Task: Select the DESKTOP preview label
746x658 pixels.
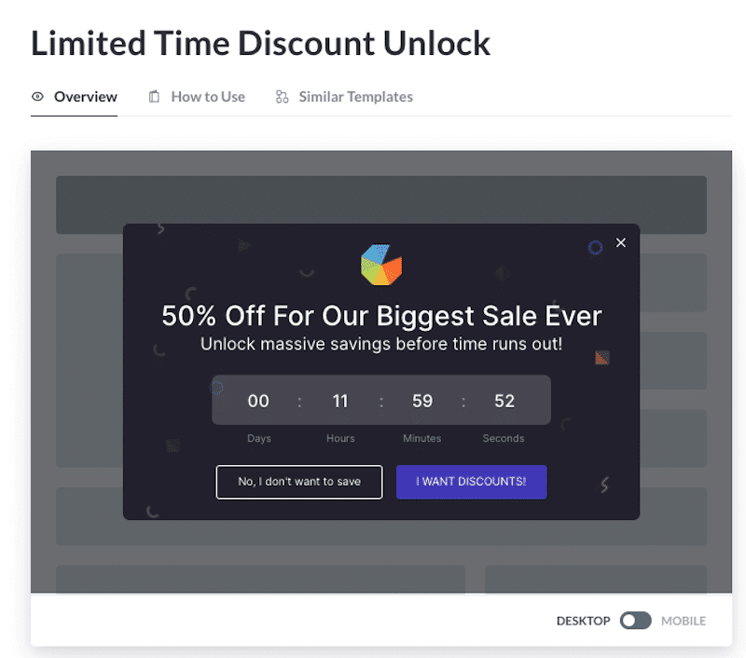Action: point(583,621)
